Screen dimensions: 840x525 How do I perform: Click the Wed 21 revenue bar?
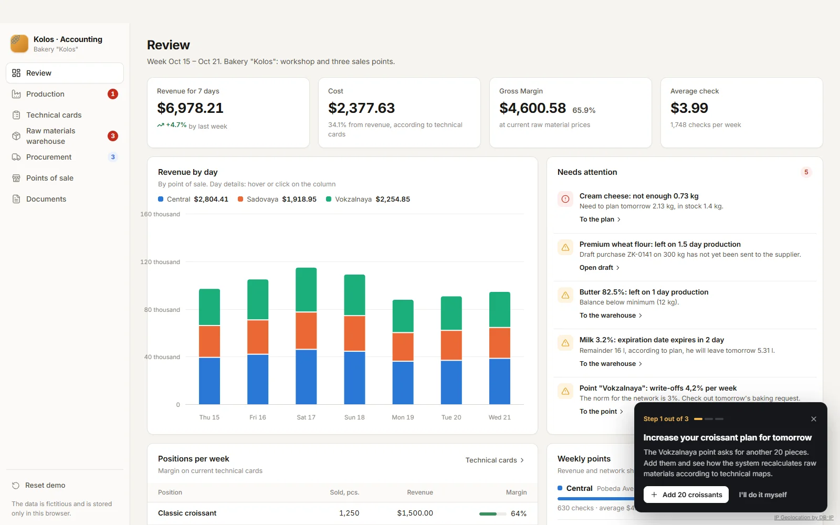pyautogui.click(x=500, y=348)
